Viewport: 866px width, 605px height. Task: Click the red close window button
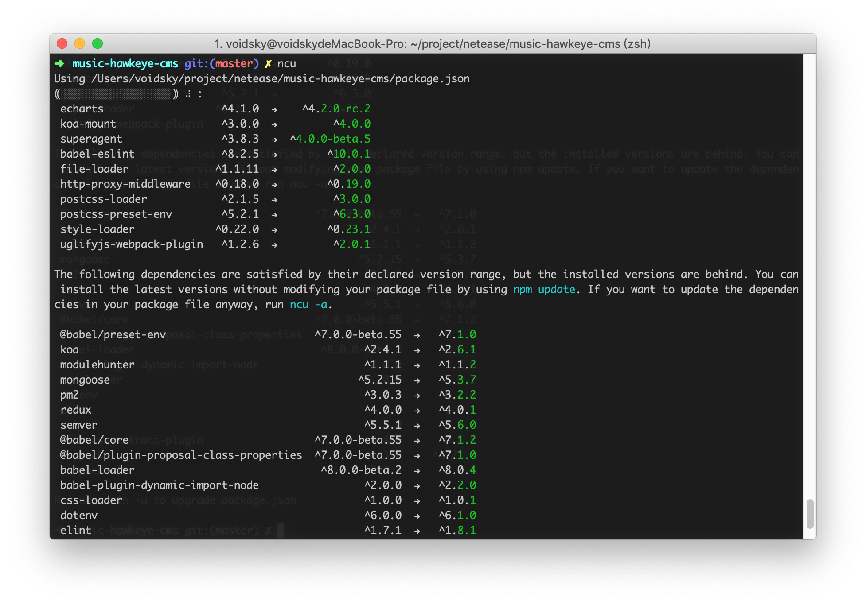62,43
